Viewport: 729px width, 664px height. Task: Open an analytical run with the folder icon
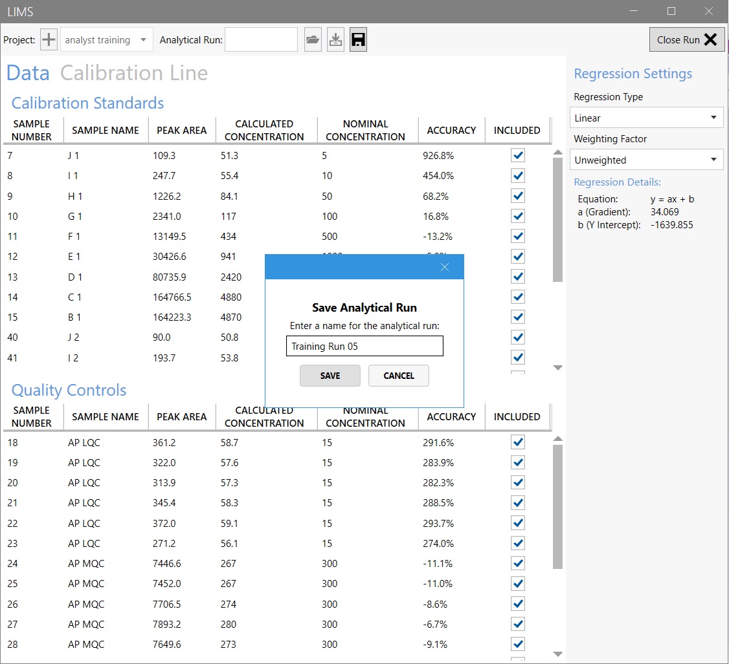[x=313, y=39]
